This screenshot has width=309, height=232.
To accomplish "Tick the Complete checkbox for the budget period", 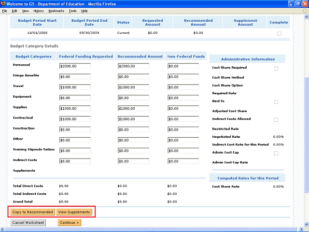I will point(279,33).
